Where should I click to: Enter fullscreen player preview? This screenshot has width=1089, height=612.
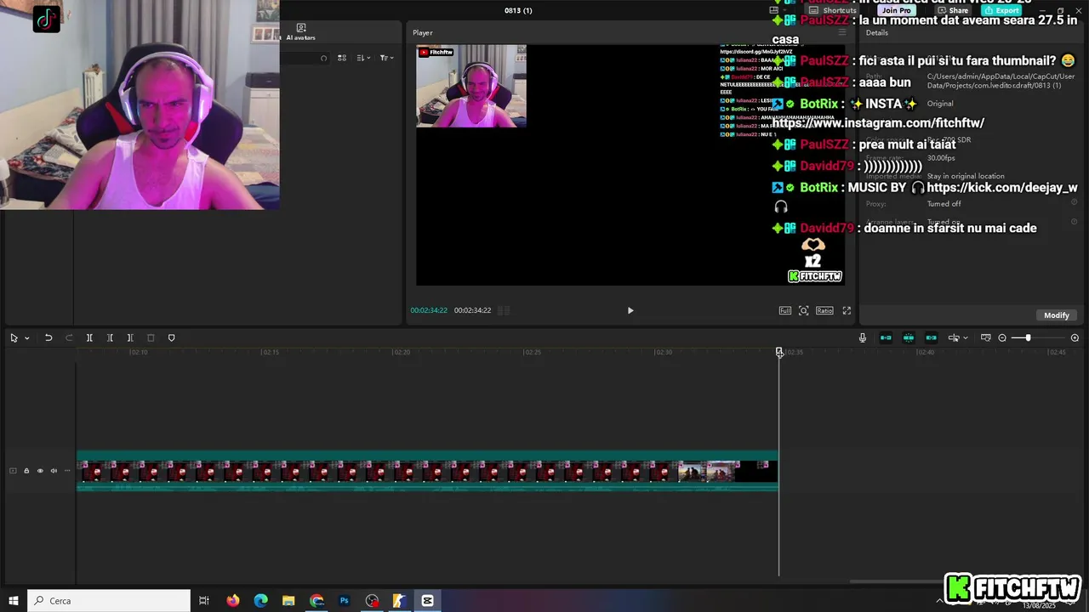(847, 311)
